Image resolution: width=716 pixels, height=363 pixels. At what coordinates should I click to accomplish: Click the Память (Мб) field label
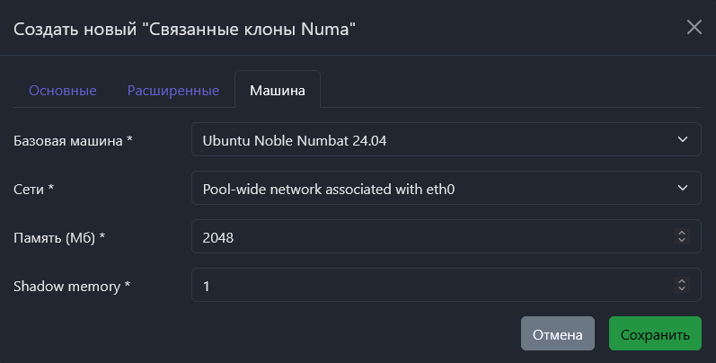[x=60, y=238]
